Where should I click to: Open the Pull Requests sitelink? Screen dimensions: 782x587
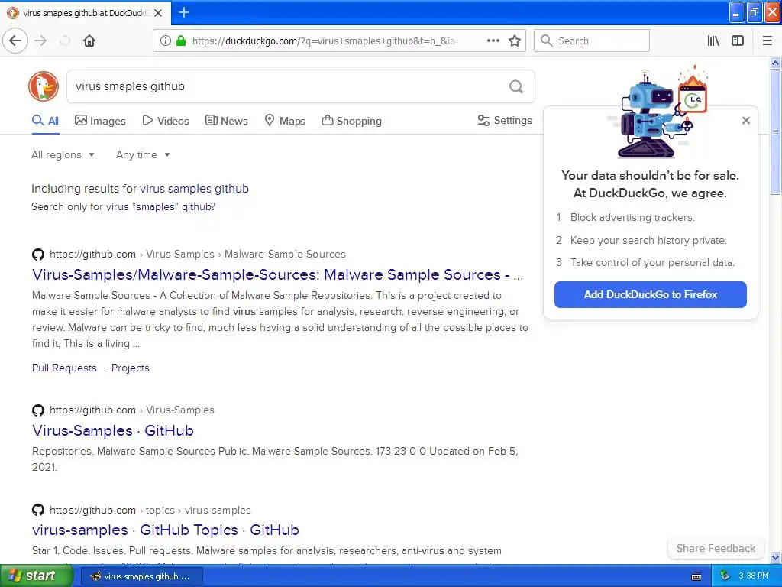pos(64,368)
